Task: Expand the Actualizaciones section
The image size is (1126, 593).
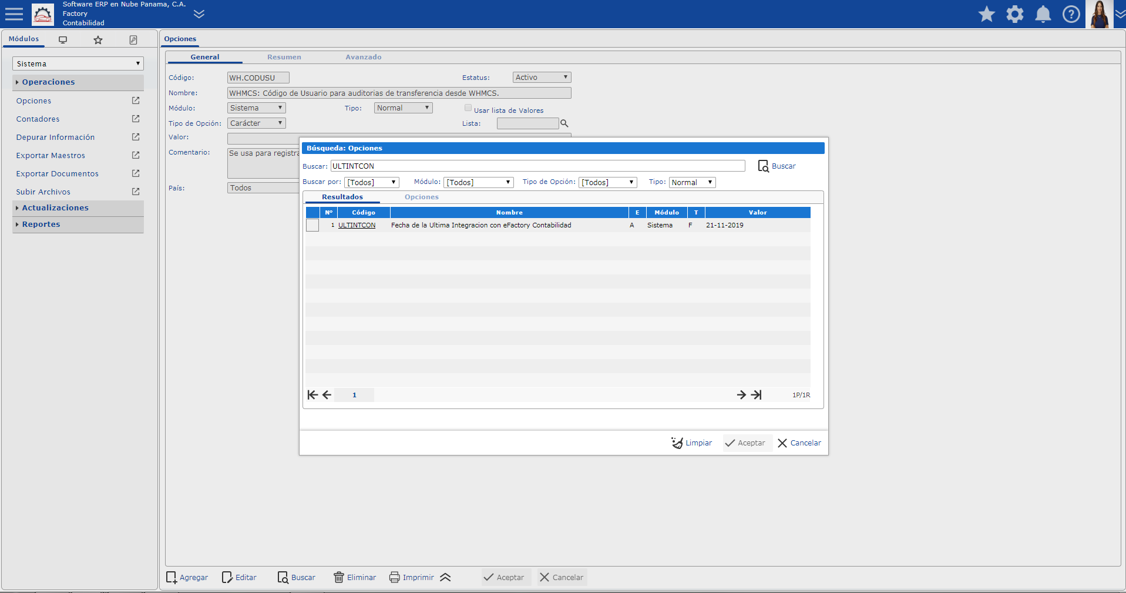Action: pos(78,208)
